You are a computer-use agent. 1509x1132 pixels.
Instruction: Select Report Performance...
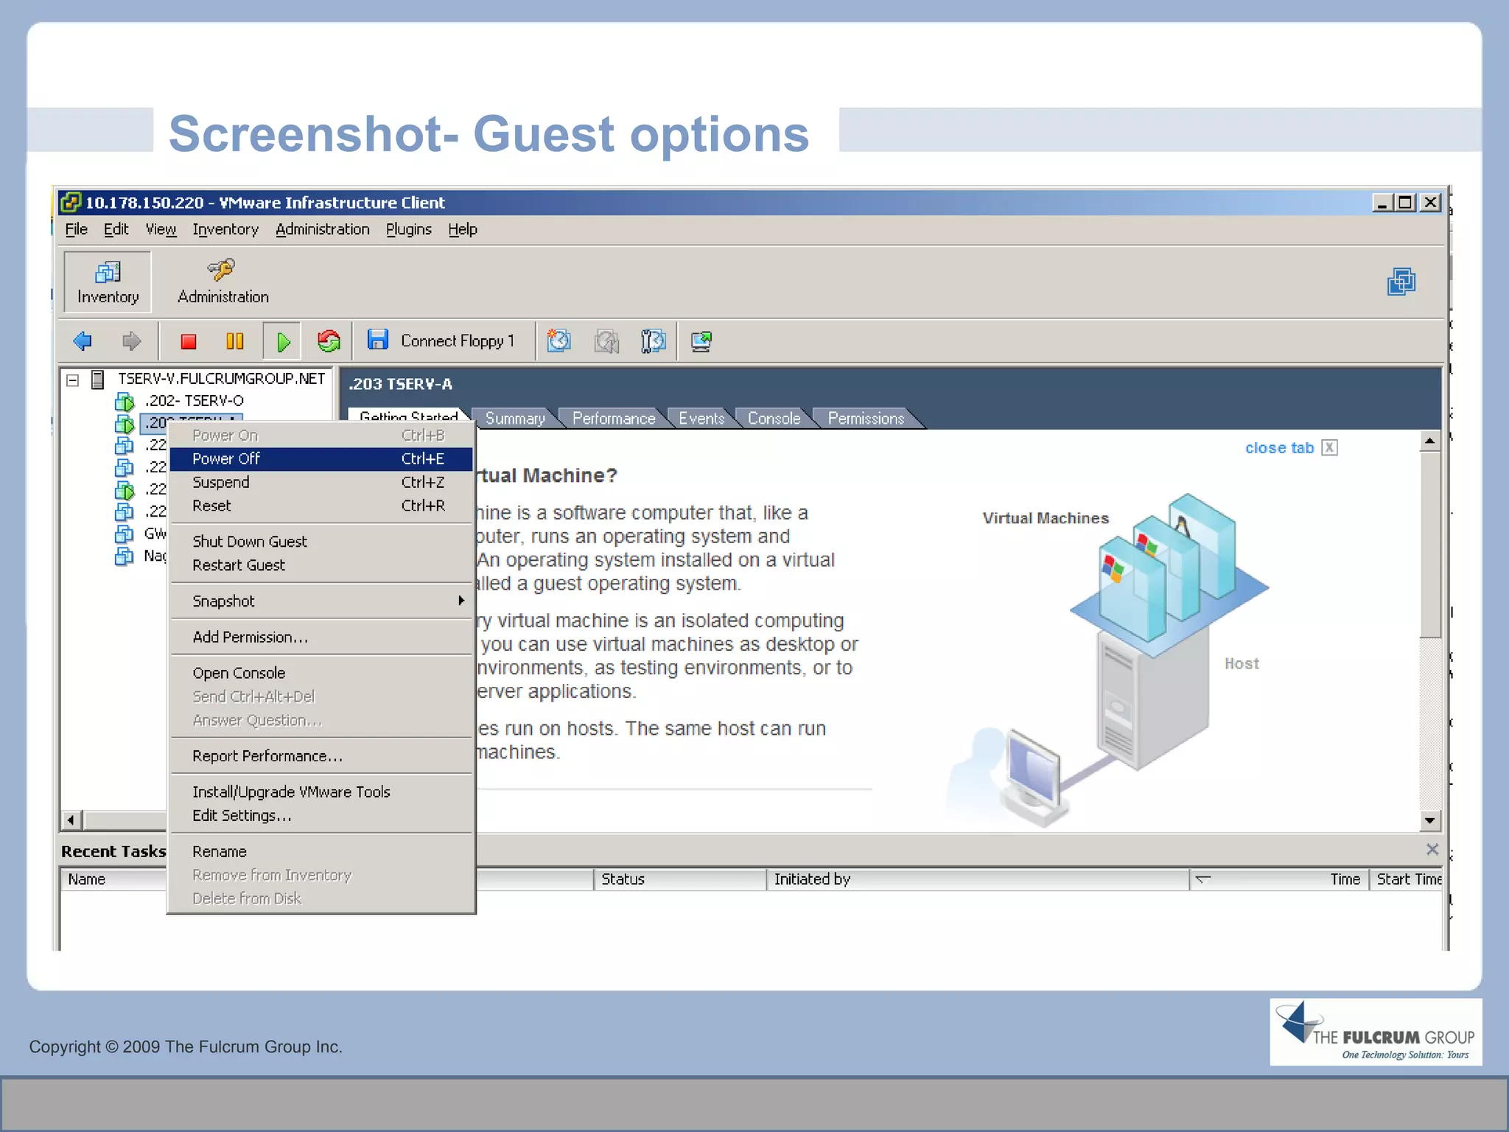321,755
